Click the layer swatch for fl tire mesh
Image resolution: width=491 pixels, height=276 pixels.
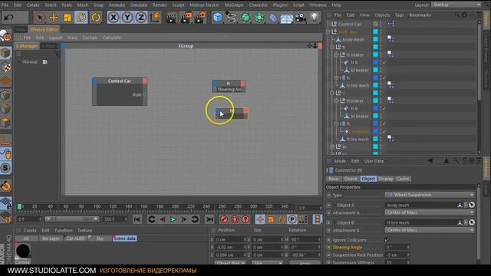pos(375,139)
